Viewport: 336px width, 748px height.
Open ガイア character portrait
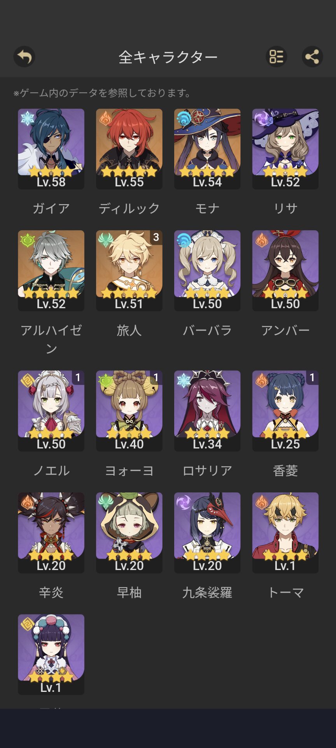(x=51, y=149)
